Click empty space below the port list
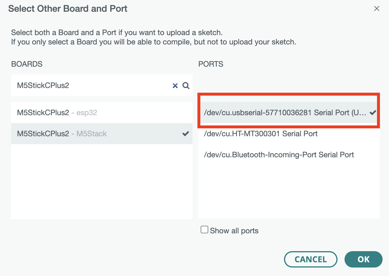The height and width of the screenshot is (276, 389). (289, 190)
